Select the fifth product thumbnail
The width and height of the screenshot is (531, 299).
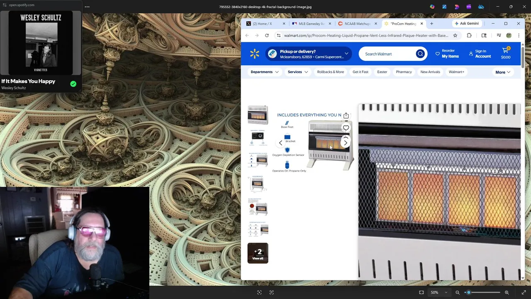[x=258, y=206]
